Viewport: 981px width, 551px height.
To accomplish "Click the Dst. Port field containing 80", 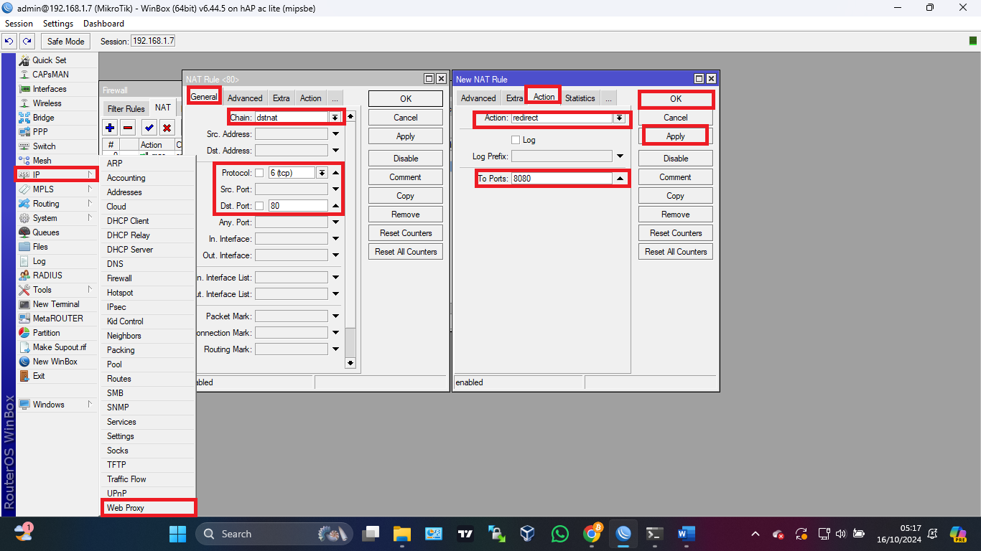I will [297, 206].
